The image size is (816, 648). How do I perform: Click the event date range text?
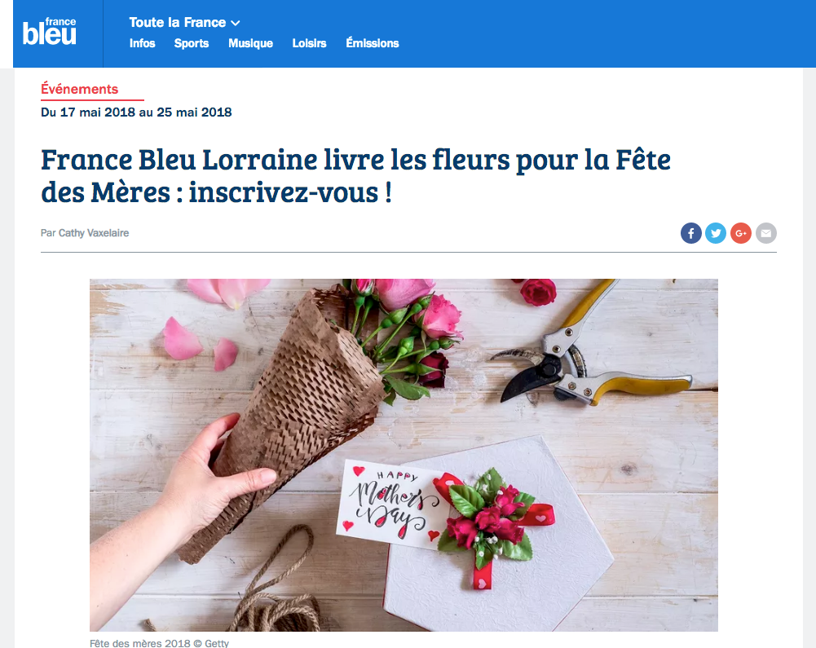click(136, 112)
